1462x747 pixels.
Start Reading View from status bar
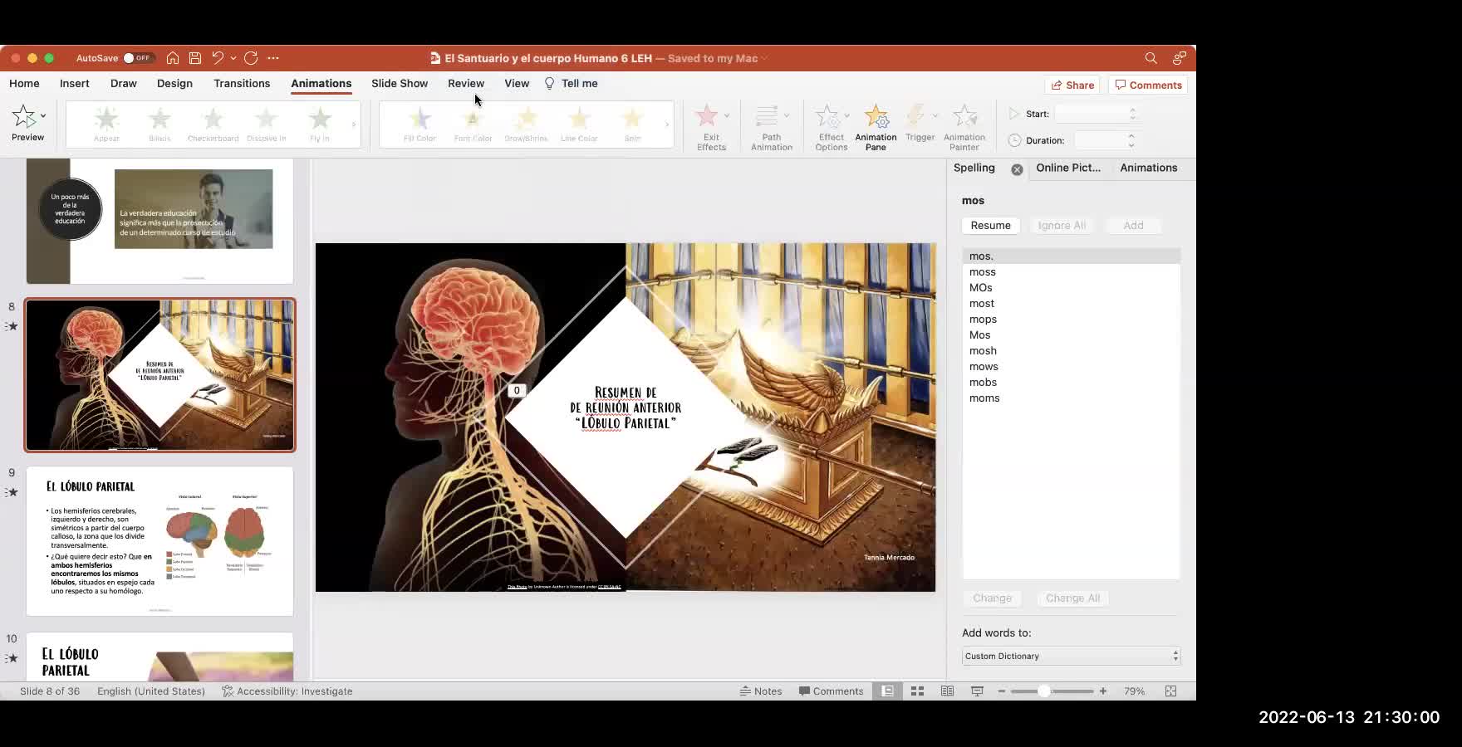point(947,691)
